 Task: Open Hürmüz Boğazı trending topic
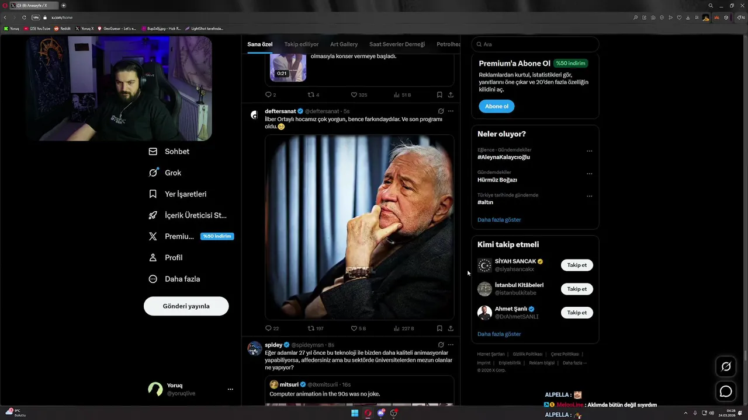coord(497,180)
